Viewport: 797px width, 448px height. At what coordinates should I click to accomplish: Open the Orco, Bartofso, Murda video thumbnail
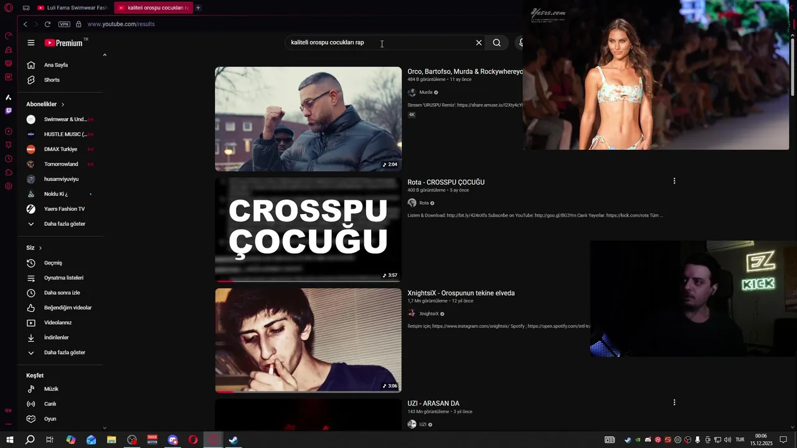[x=308, y=119]
